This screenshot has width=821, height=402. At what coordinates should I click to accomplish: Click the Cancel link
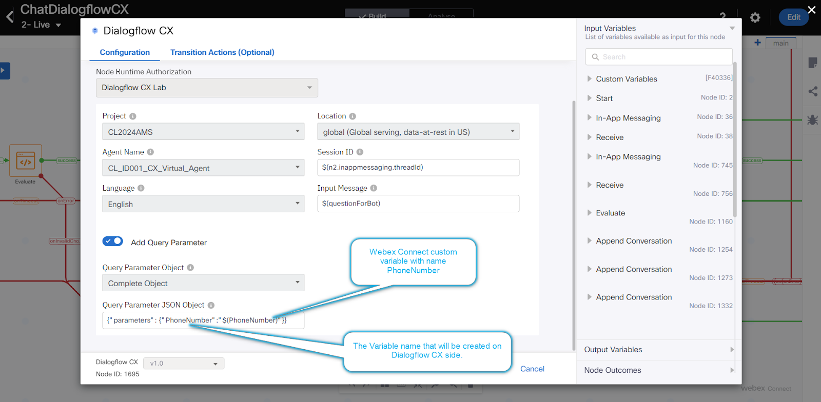click(532, 369)
